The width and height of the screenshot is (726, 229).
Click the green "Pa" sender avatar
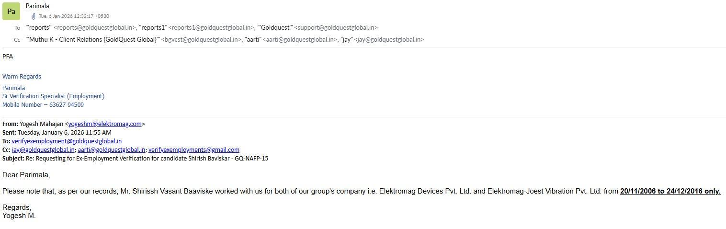tap(11, 11)
